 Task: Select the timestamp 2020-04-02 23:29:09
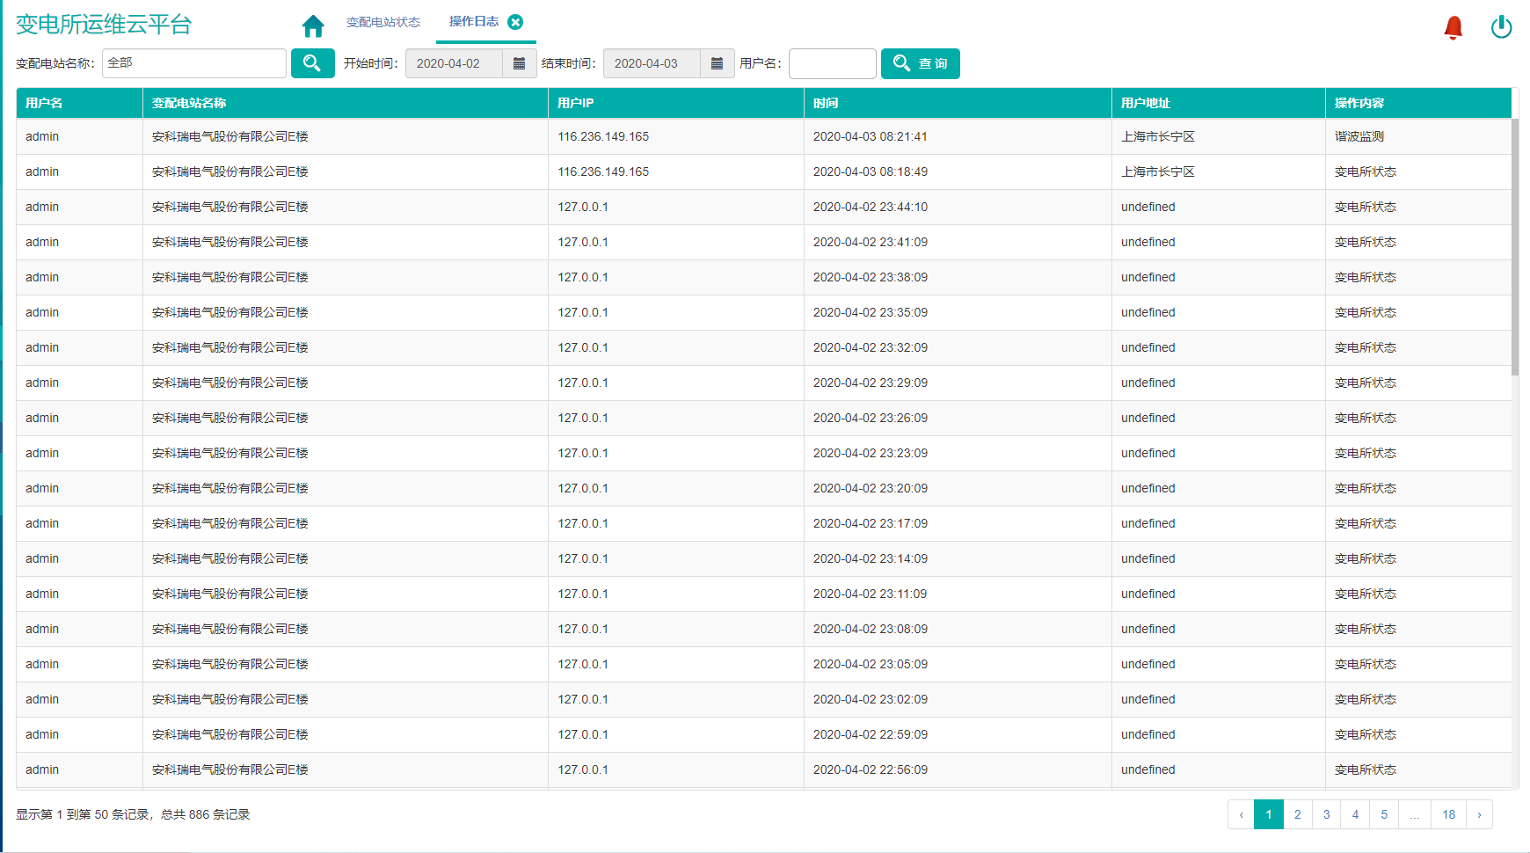(x=871, y=383)
